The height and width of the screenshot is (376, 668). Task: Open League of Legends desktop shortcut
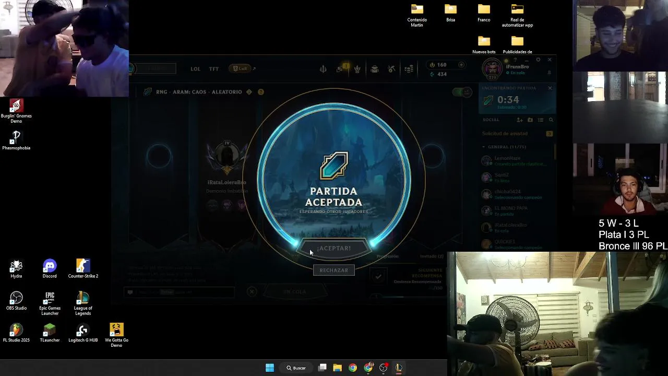83,303
